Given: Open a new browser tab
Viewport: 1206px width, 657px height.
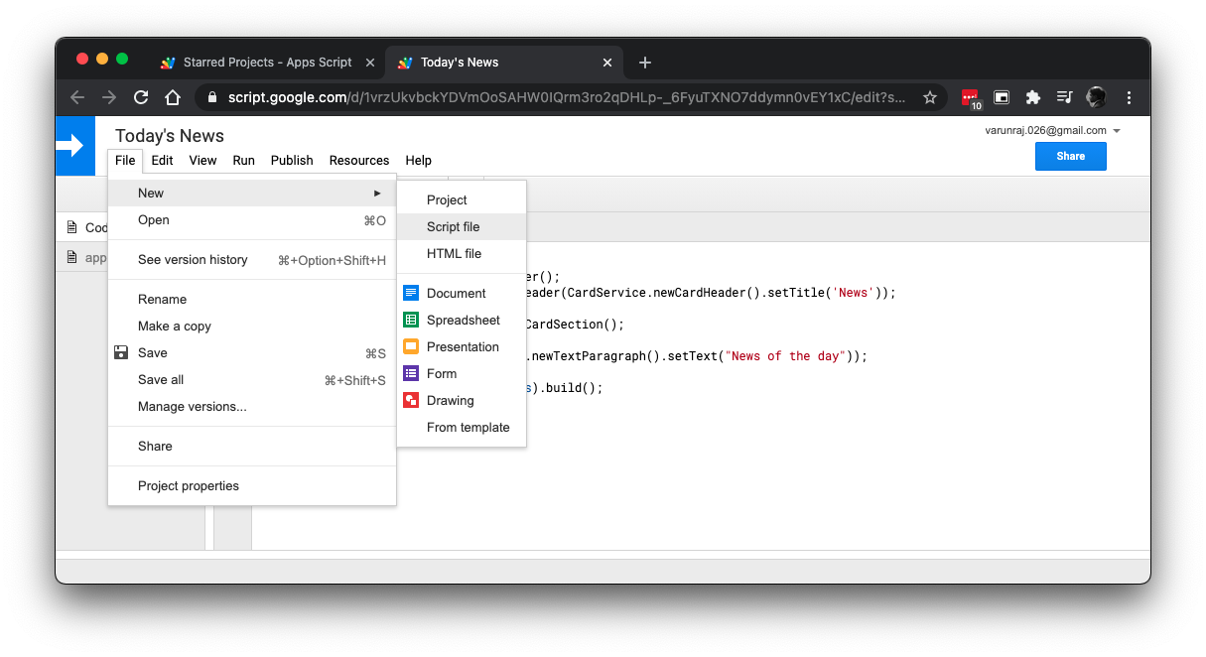Looking at the screenshot, I should 645,63.
